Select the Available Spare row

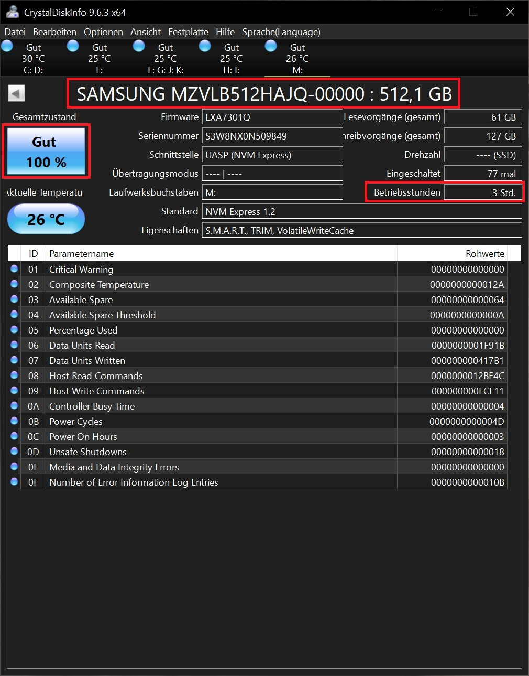(257, 299)
